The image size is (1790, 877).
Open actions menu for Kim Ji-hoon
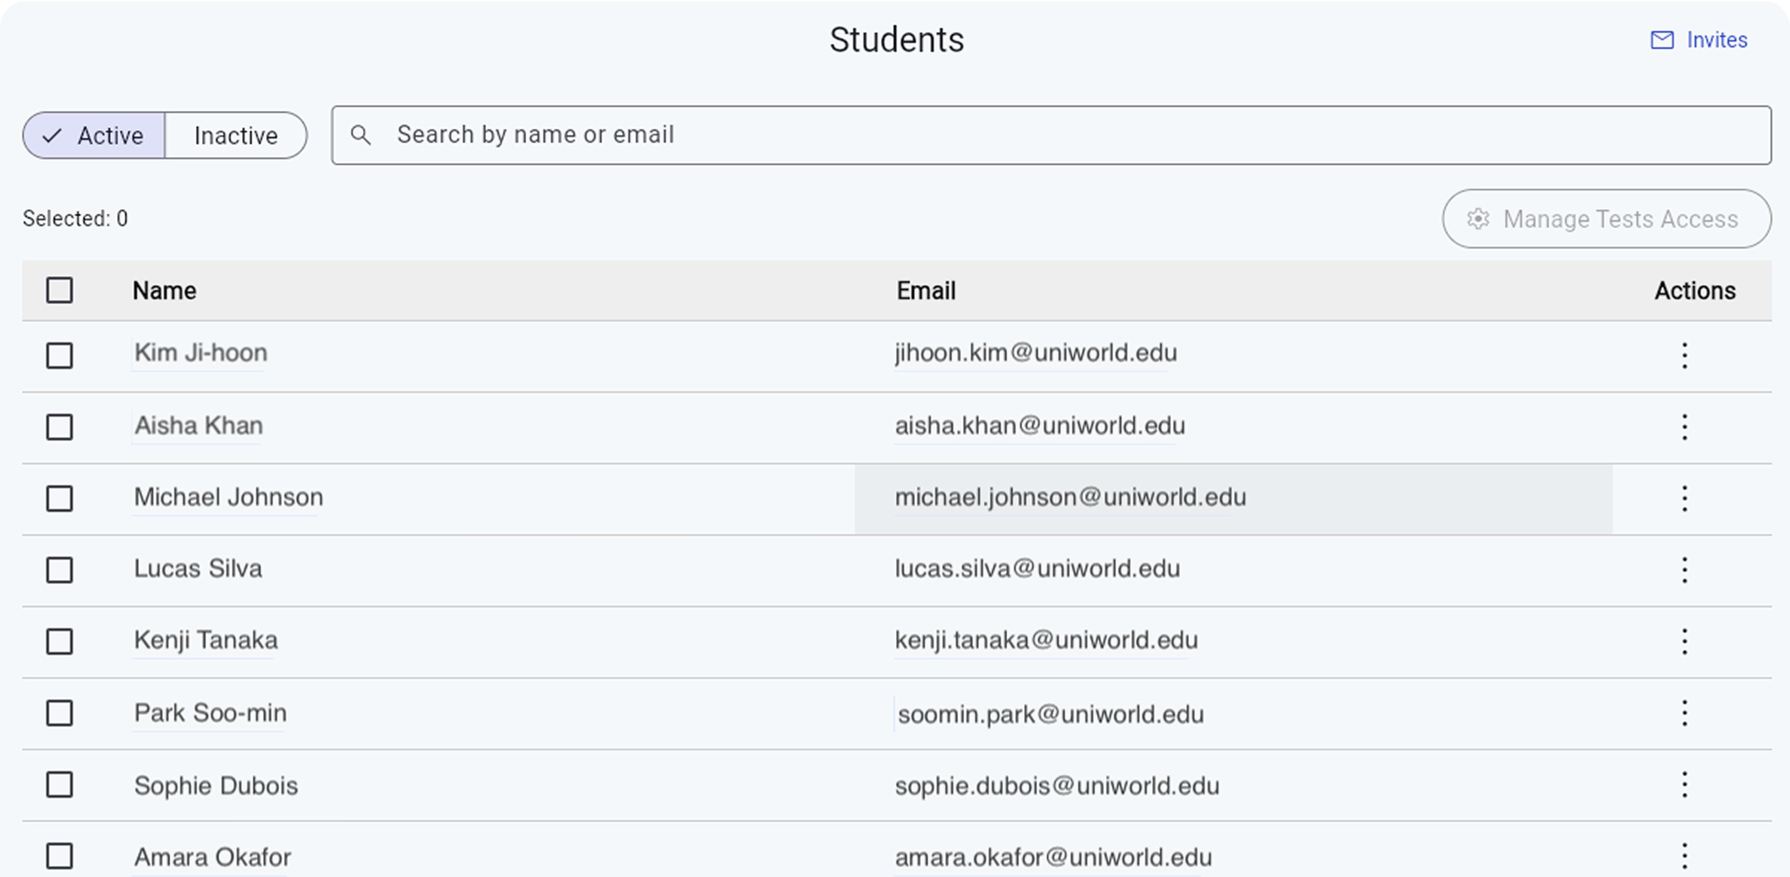(1683, 355)
